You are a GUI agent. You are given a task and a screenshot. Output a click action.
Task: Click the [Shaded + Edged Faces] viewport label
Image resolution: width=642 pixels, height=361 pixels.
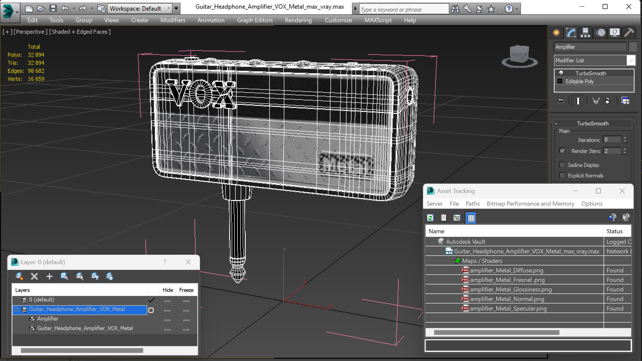(80, 32)
